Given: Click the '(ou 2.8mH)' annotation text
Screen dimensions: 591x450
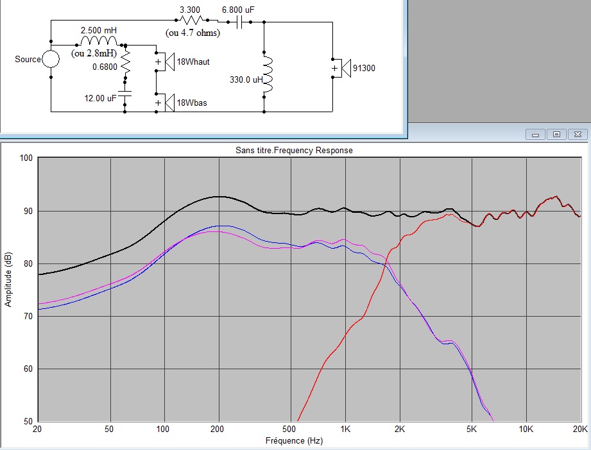Looking at the screenshot, I should click(94, 53).
